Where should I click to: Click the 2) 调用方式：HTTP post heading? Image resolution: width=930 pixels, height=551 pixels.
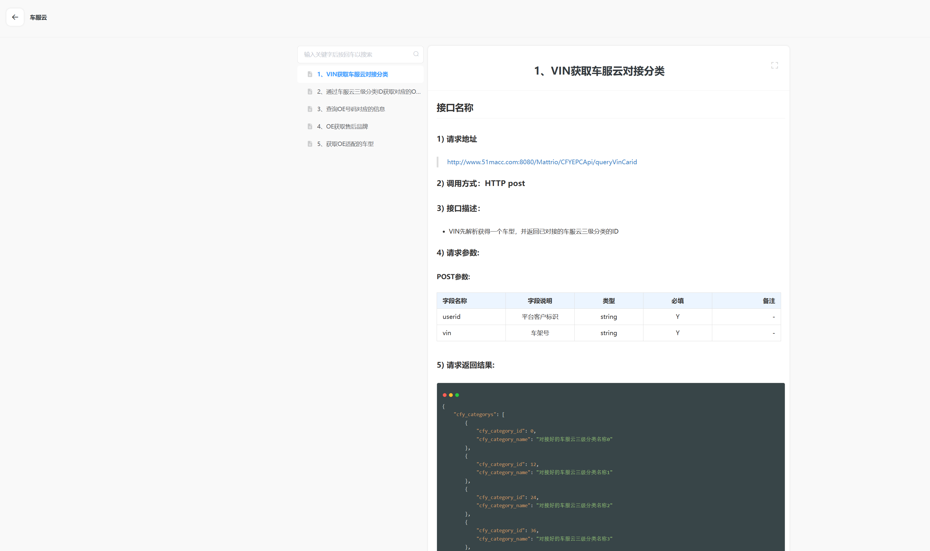481,183
